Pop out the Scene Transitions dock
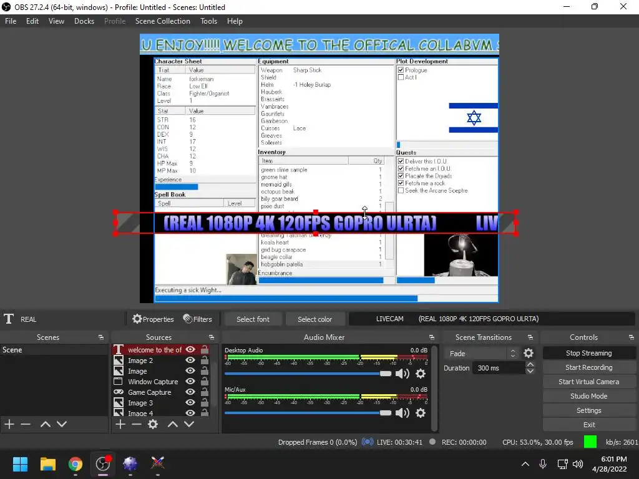 coord(530,337)
